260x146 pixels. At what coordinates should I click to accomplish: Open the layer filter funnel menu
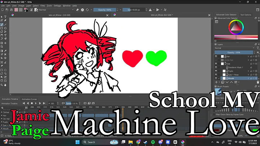tap(258, 48)
